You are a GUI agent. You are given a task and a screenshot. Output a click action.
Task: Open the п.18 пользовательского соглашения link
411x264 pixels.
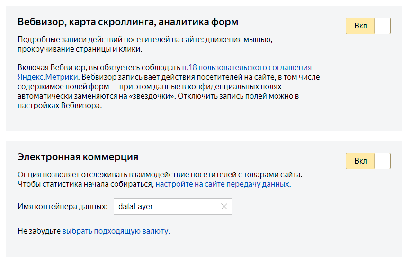tap(247, 68)
